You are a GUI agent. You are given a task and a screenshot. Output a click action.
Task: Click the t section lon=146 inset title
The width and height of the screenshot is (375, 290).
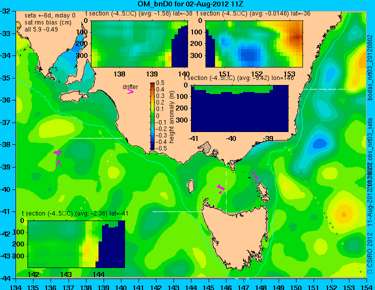click(238, 78)
